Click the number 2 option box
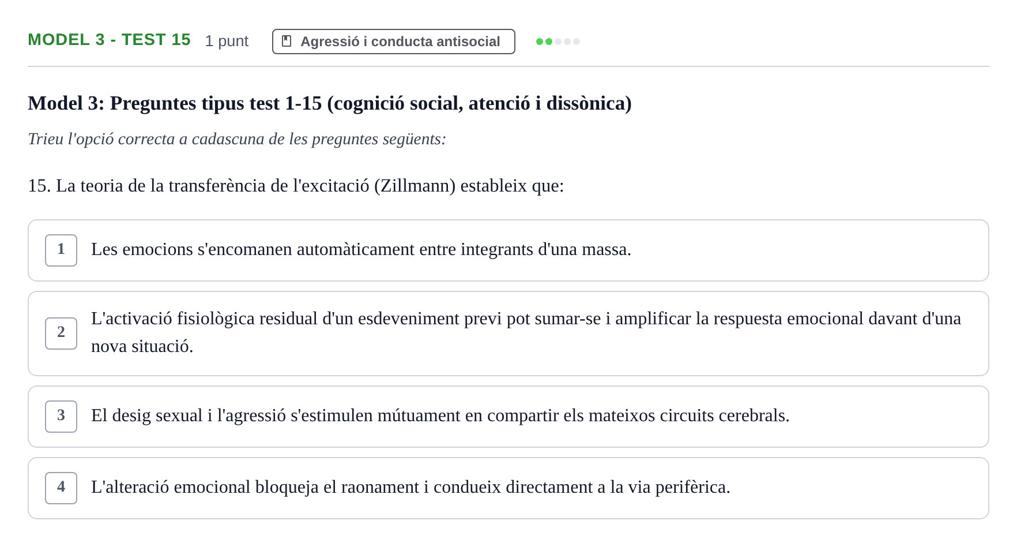 pos(61,334)
